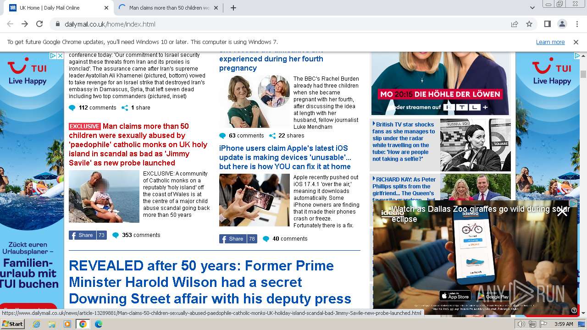Share this page icon in address bar
Image resolution: width=587 pixels, height=330 pixels.
click(x=515, y=24)
